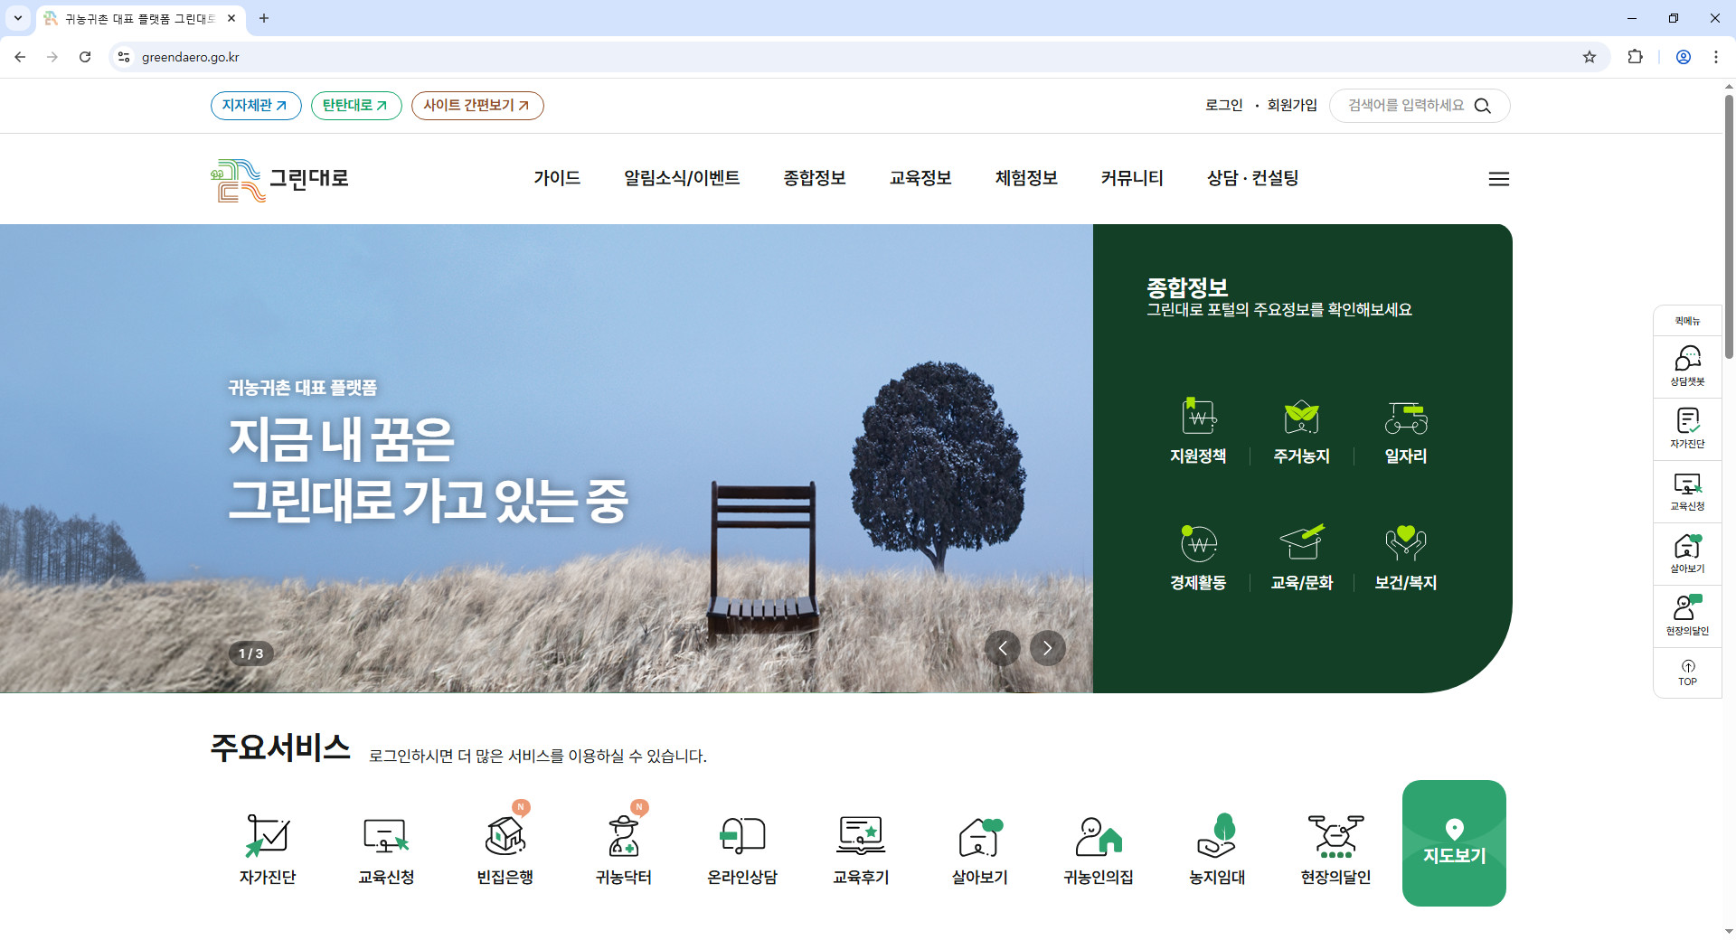Image resolution: width=1736 pixels, height=940 pixels.
Task: Open the 커뮤니티 menu
Action: tap(1132, 178)
